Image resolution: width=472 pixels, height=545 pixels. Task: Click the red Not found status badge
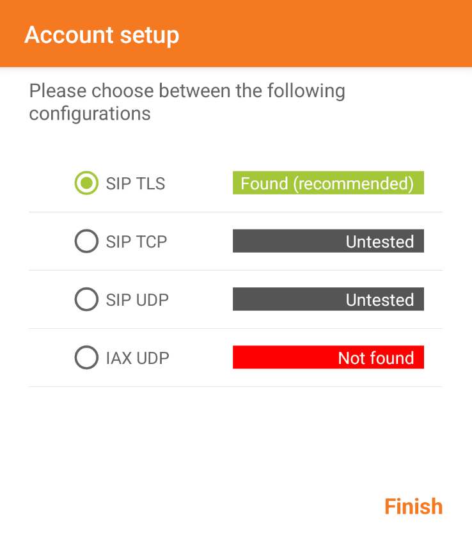pyautogui.click(x=328, y=357)
